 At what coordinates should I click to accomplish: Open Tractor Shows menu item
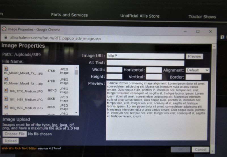(x=202, y=17)
